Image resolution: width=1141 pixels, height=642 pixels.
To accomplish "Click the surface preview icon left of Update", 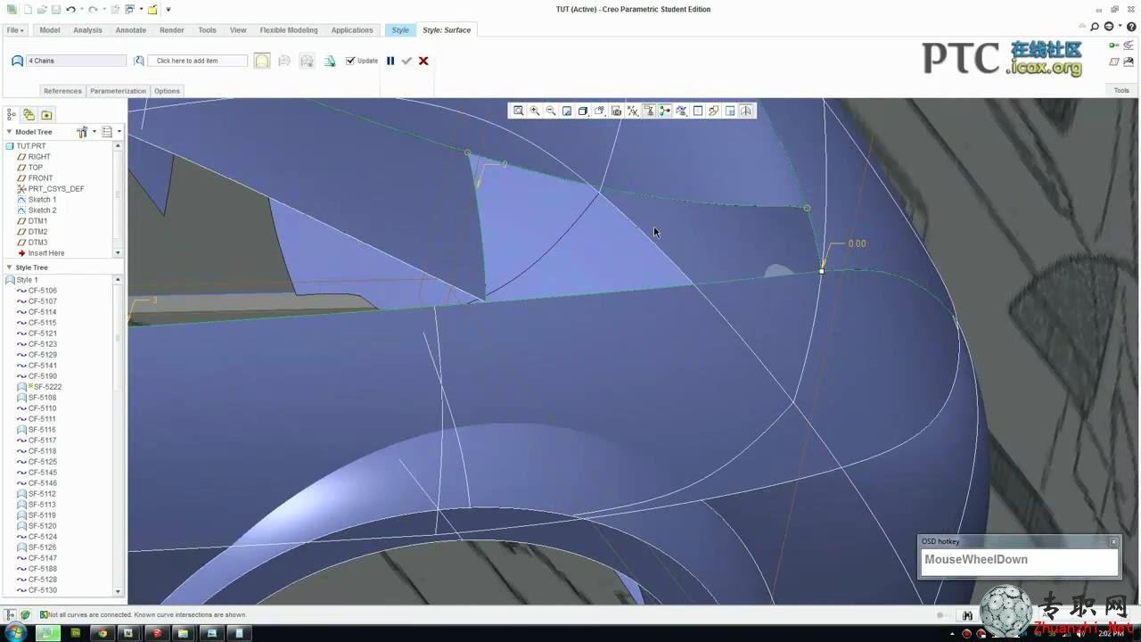I will 330,61.
